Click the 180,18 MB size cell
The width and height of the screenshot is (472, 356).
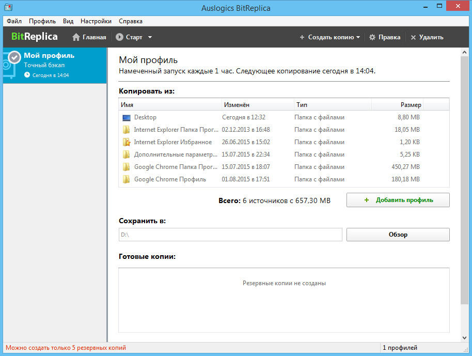tap(405, 179)
